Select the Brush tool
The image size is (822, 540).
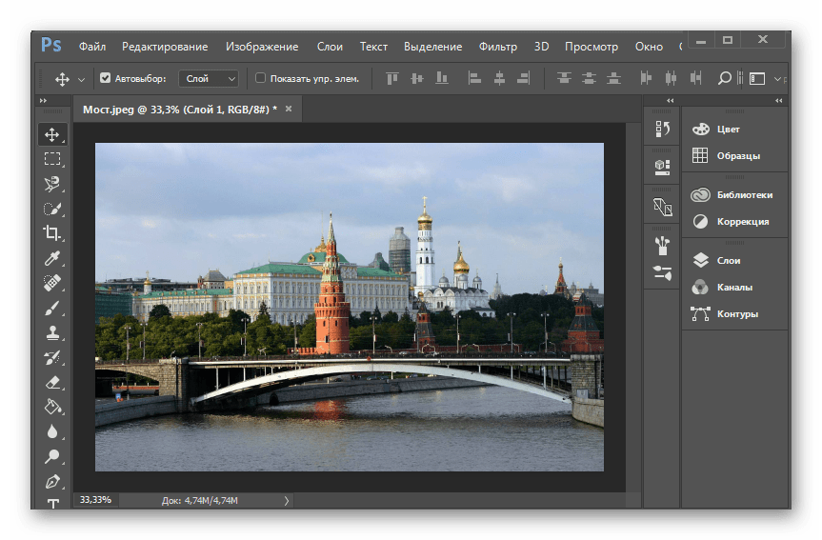(51, 308)
